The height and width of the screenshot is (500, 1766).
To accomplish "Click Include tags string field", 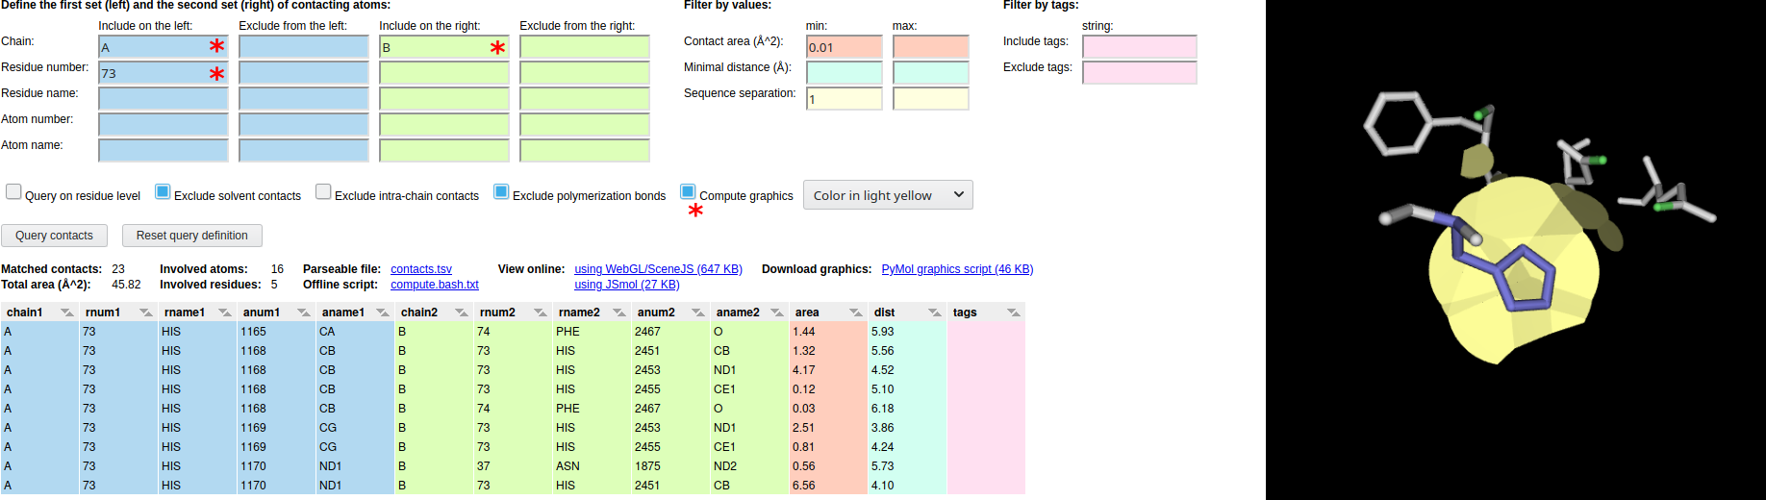I will [x=1139, y=47].
